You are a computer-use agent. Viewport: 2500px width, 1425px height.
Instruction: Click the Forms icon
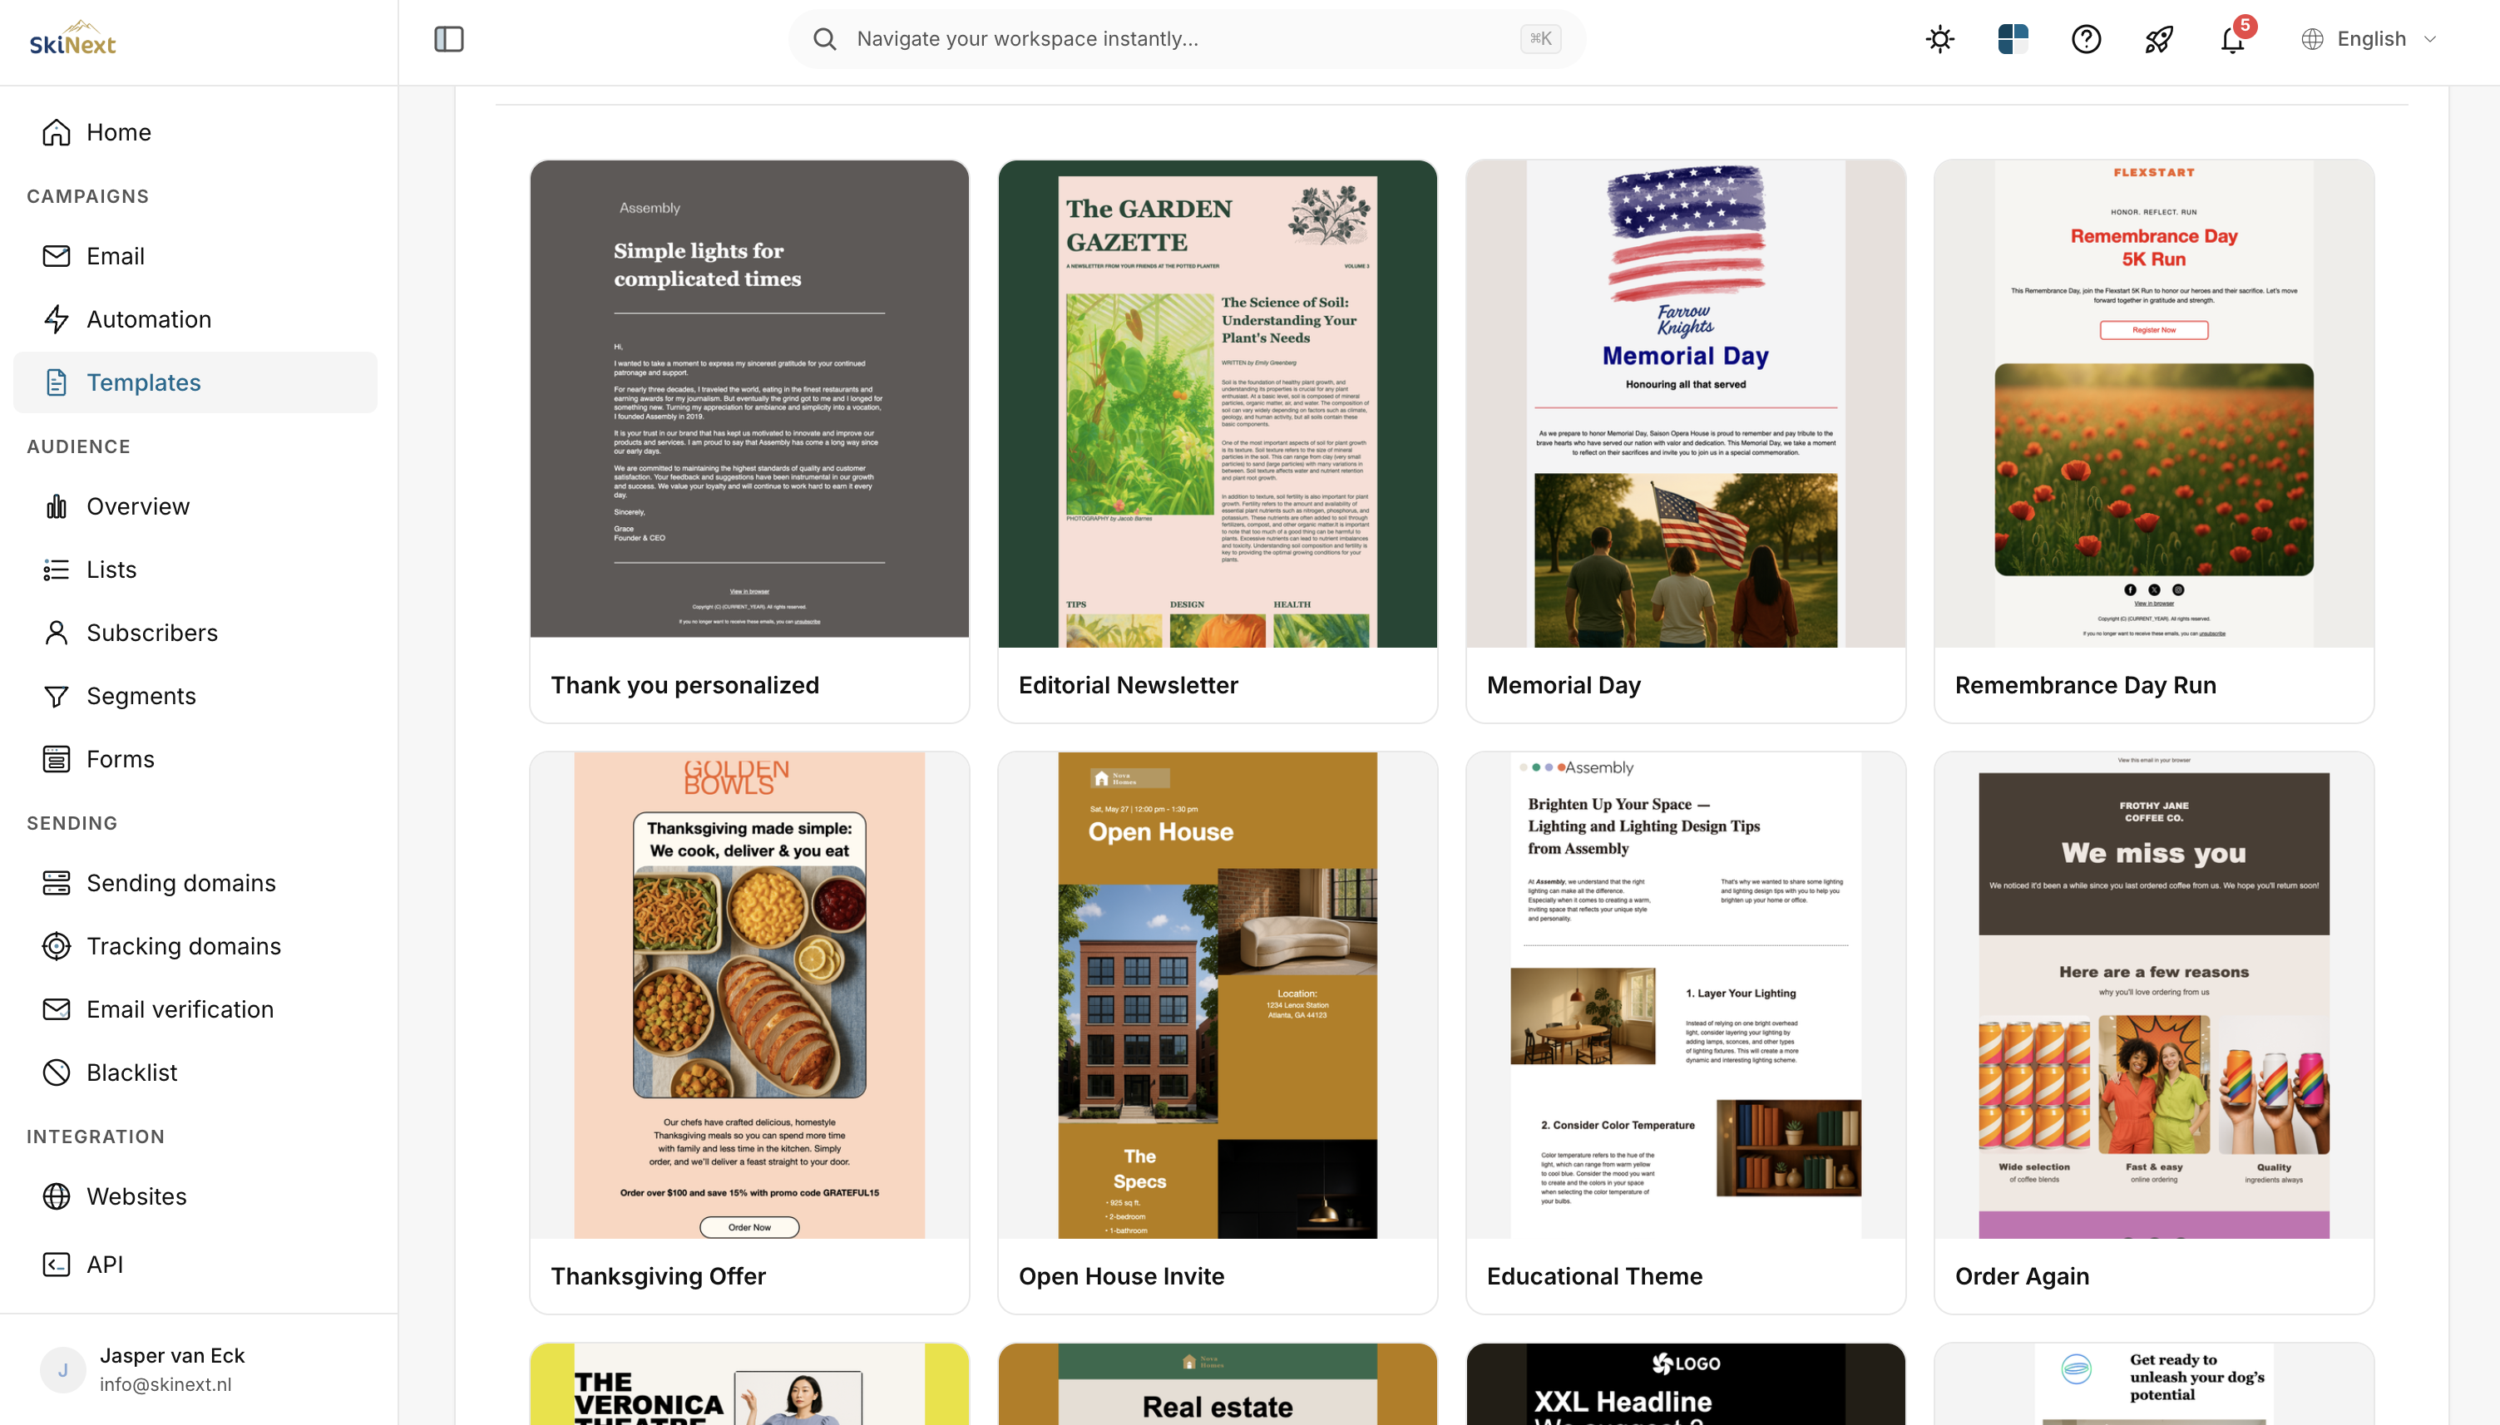click(x=57, y=760)
